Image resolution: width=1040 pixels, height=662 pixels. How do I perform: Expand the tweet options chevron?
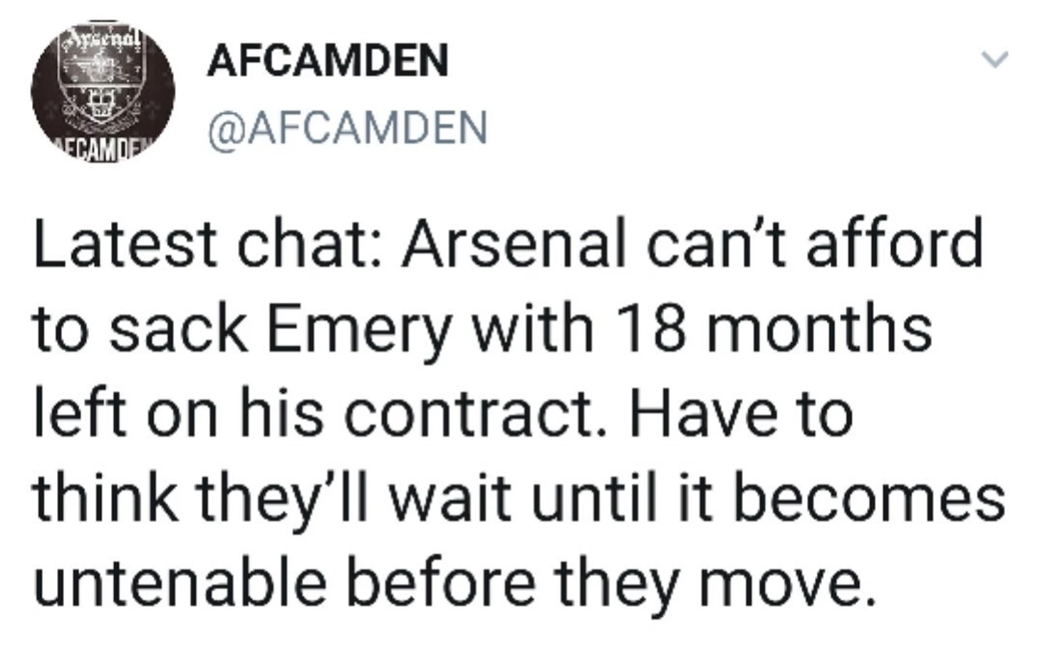(994, 59)
